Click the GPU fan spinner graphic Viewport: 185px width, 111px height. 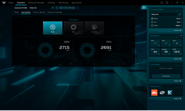[45, 50]
